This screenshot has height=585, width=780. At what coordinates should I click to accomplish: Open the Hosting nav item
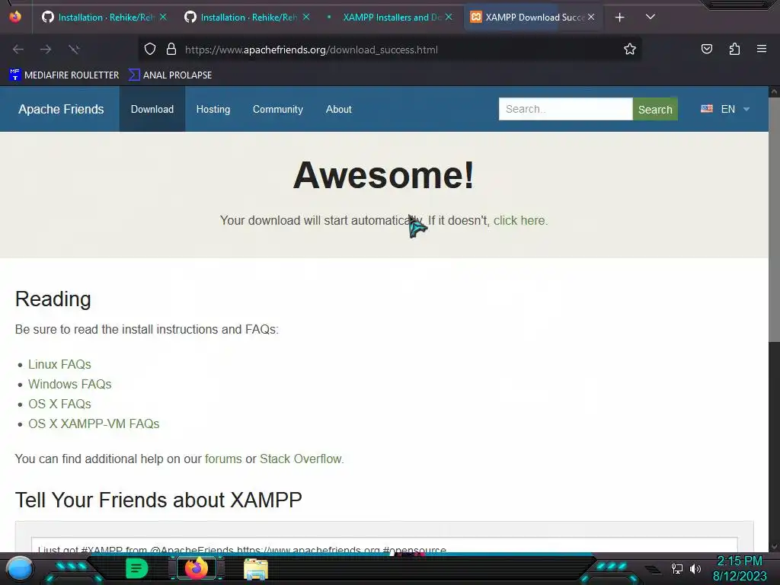point(213,109)
